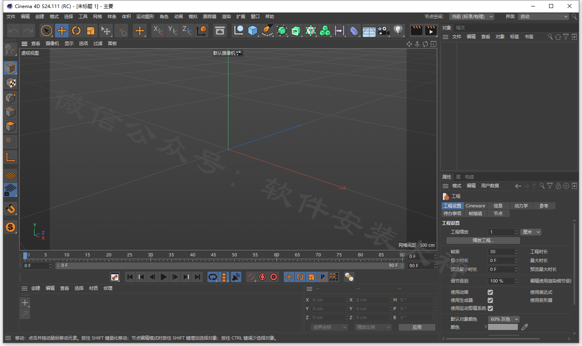Open the 厘米 unit dropdown
582x346 pixels.
pyautogui.click(x=531, y=232)
